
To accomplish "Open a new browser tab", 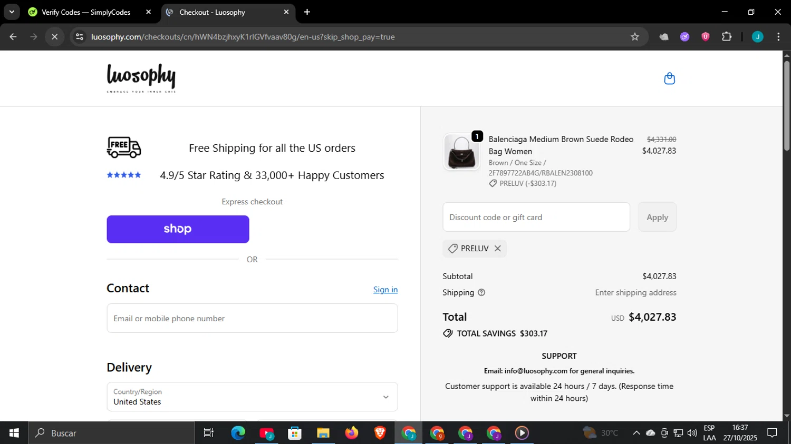I will point(307,12).
